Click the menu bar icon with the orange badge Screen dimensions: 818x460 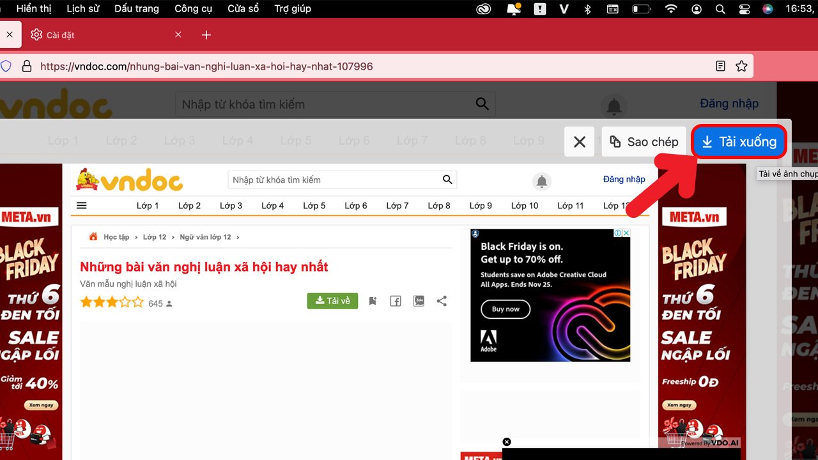514,9
